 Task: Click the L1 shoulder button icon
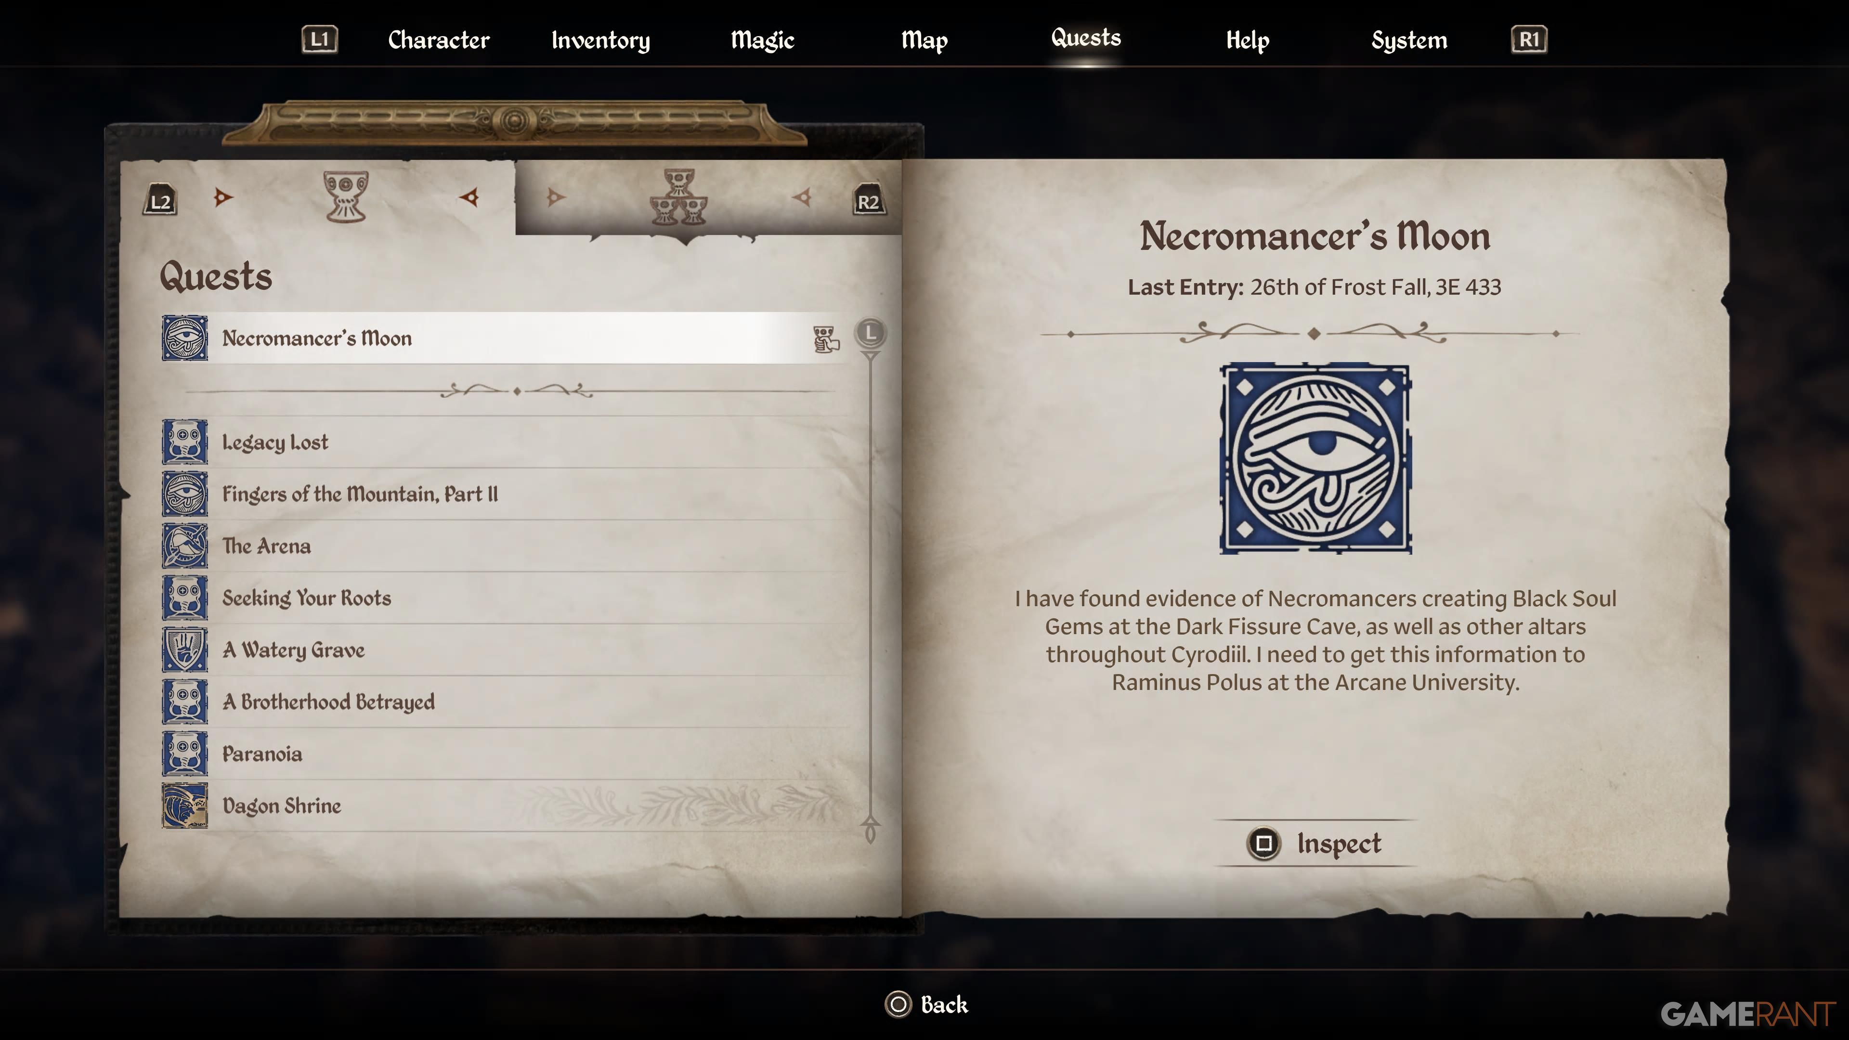pyautogui.click(x=319, y=39)
